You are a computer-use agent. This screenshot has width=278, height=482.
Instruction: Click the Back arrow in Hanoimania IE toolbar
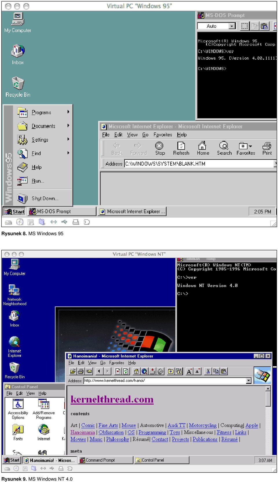click(x=100, y=371)
